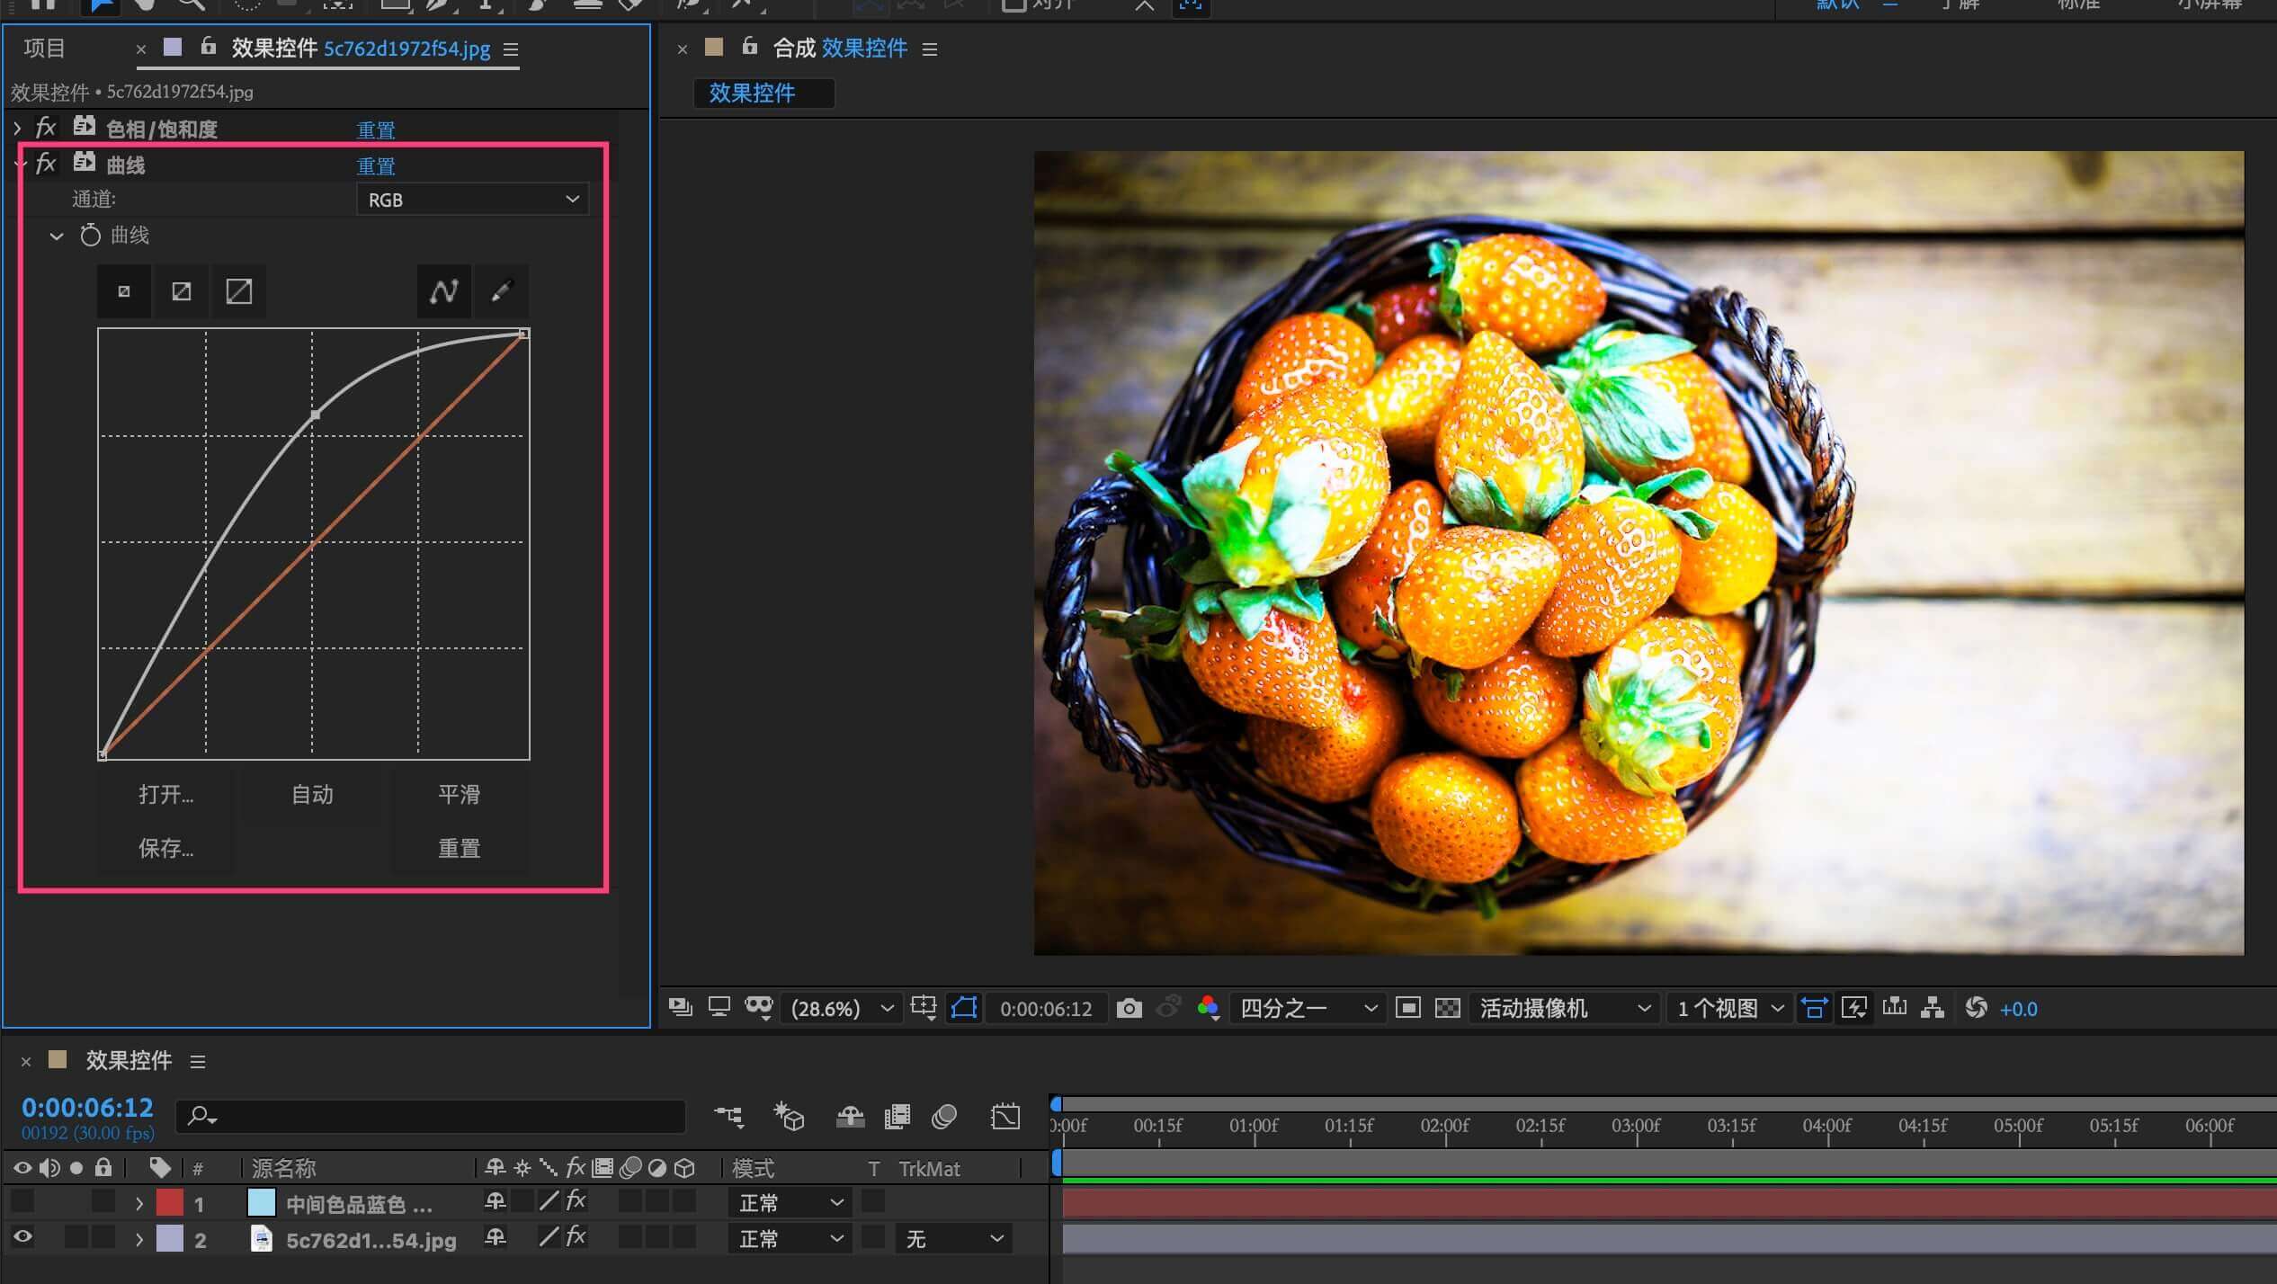Switch to the 项目 panel tab
The width and height of the screenshot is (2277, 1284).
[44, 49]
